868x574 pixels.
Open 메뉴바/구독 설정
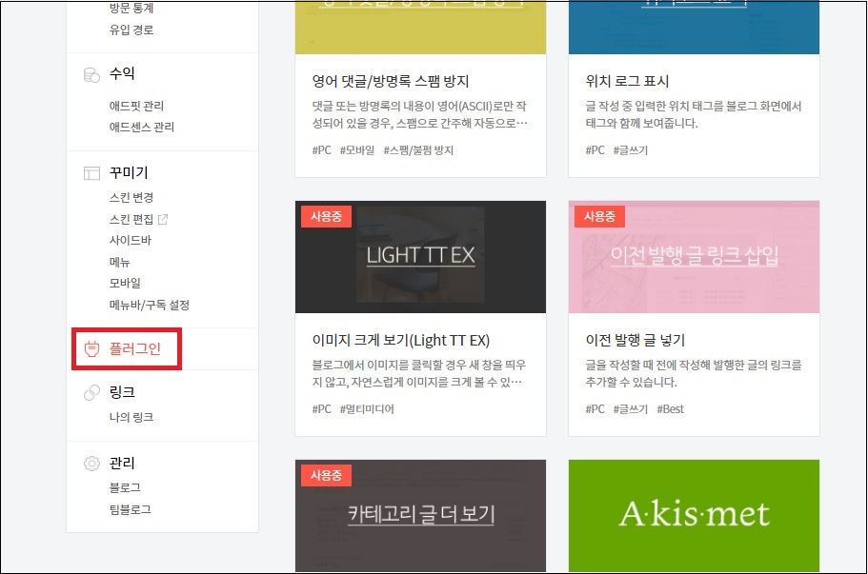point(150,306)
